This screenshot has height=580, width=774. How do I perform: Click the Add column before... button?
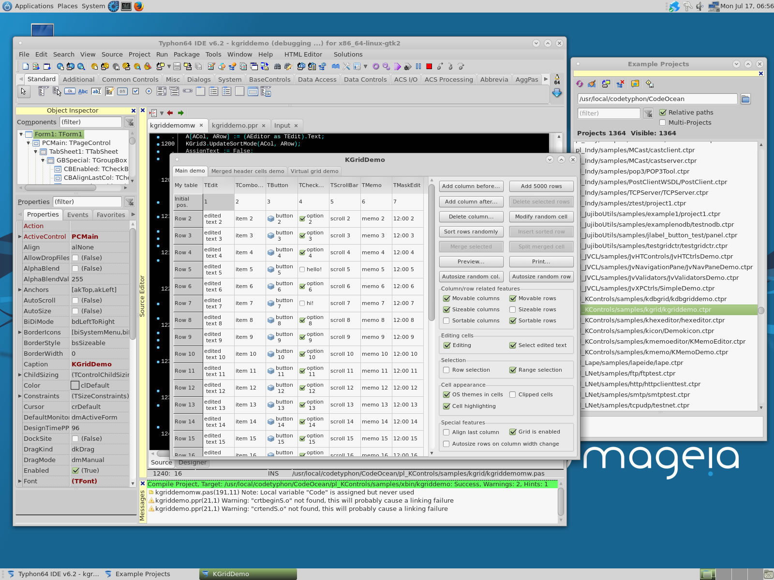tap(471, 187)
